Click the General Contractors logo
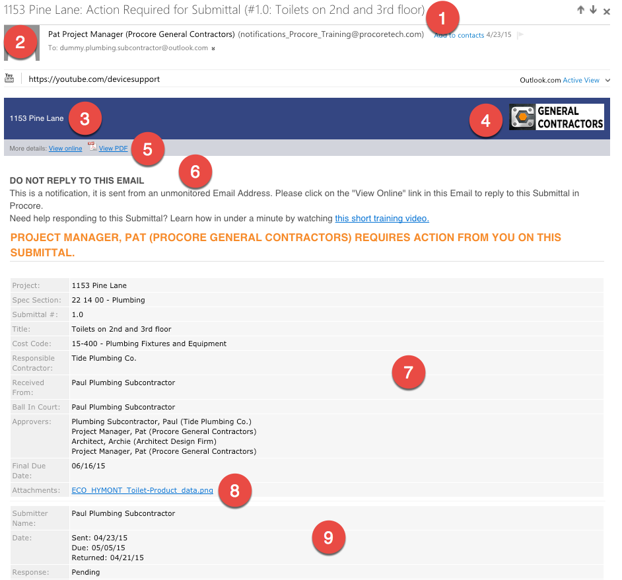The image size is (622, 580). pyautogui.click(x=556, y=117)
